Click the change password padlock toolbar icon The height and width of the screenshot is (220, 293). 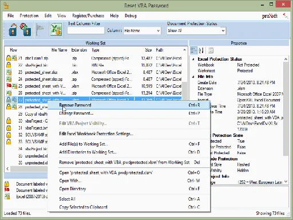point(26,30)
